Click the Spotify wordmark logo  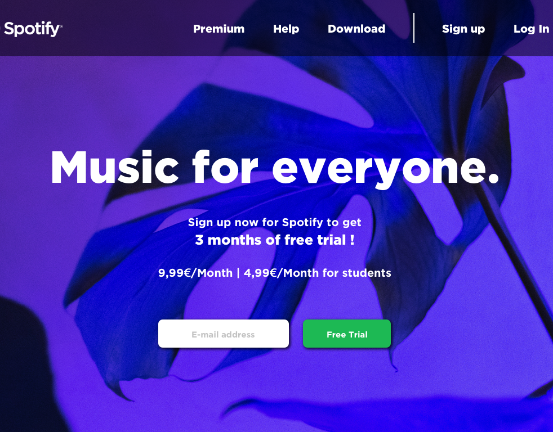32,29
